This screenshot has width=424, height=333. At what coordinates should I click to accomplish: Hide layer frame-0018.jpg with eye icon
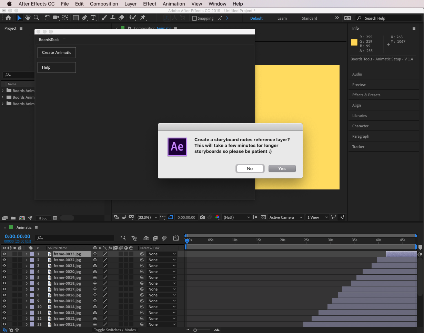[4, 283]
